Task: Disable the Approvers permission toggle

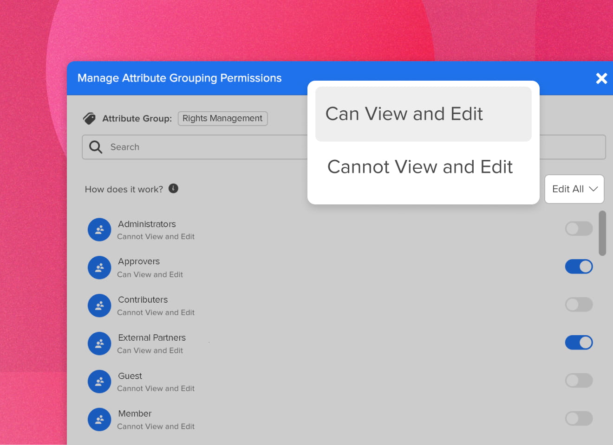Action: point(579,267)
